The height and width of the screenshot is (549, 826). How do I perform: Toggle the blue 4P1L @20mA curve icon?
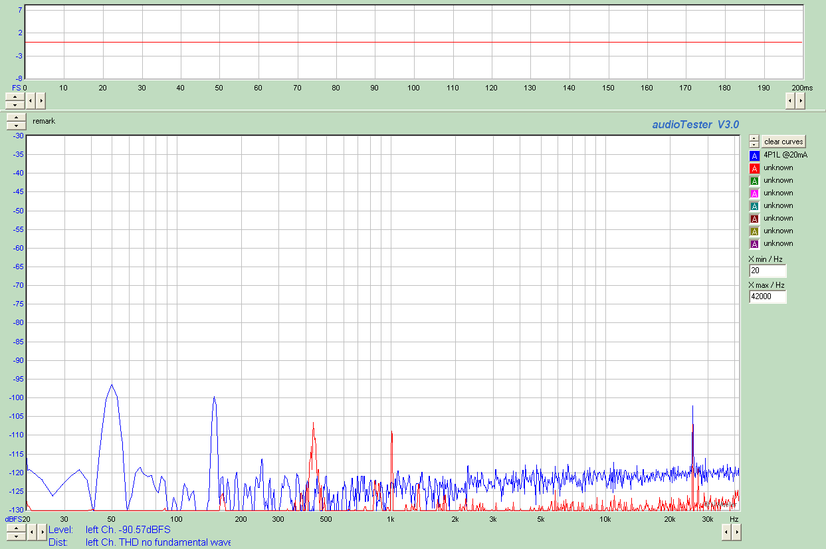coord(754,156)
